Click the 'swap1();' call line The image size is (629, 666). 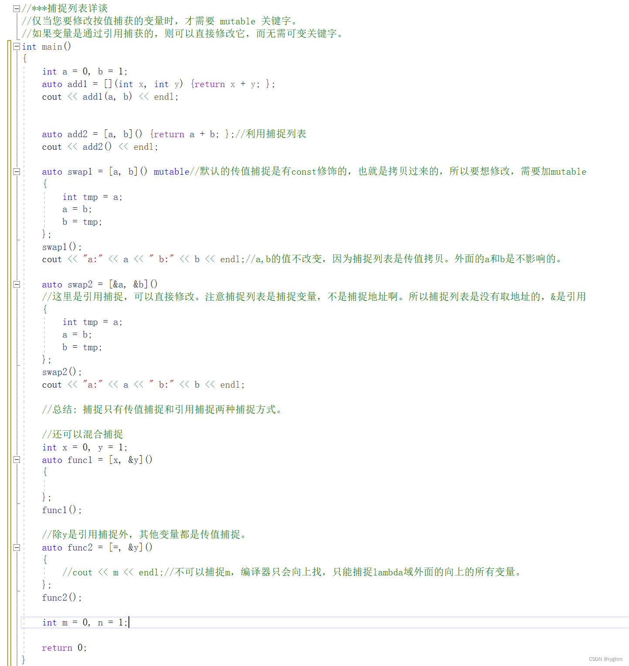point(62,247)
